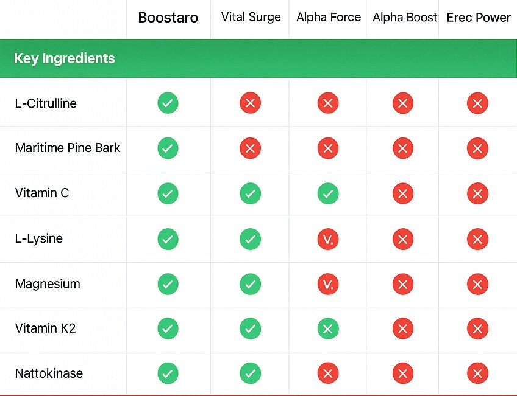
Task: Click the L-Citrulline row label
Action: 46,103
